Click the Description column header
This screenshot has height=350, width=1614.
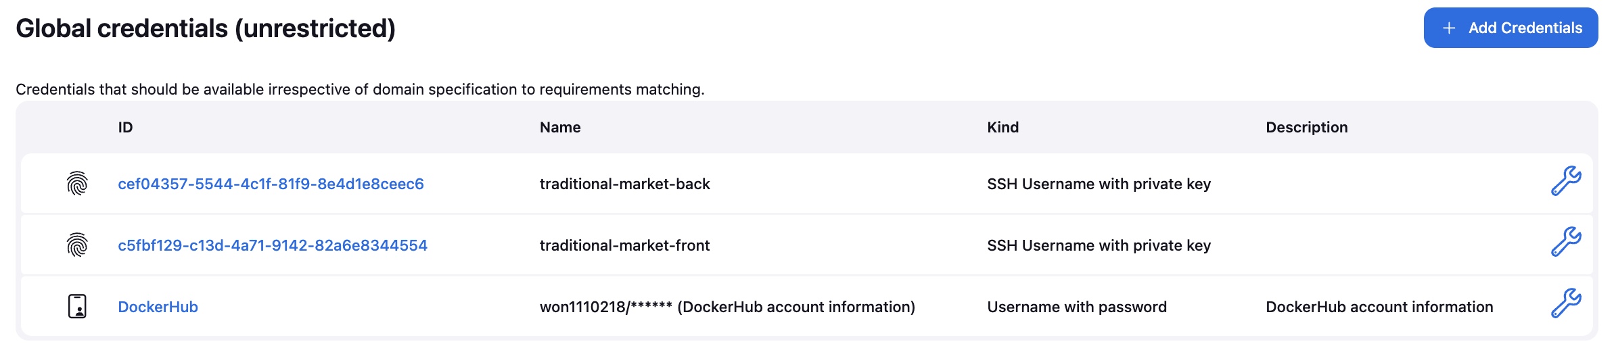pyautogui.click(x=1307, y=127)
